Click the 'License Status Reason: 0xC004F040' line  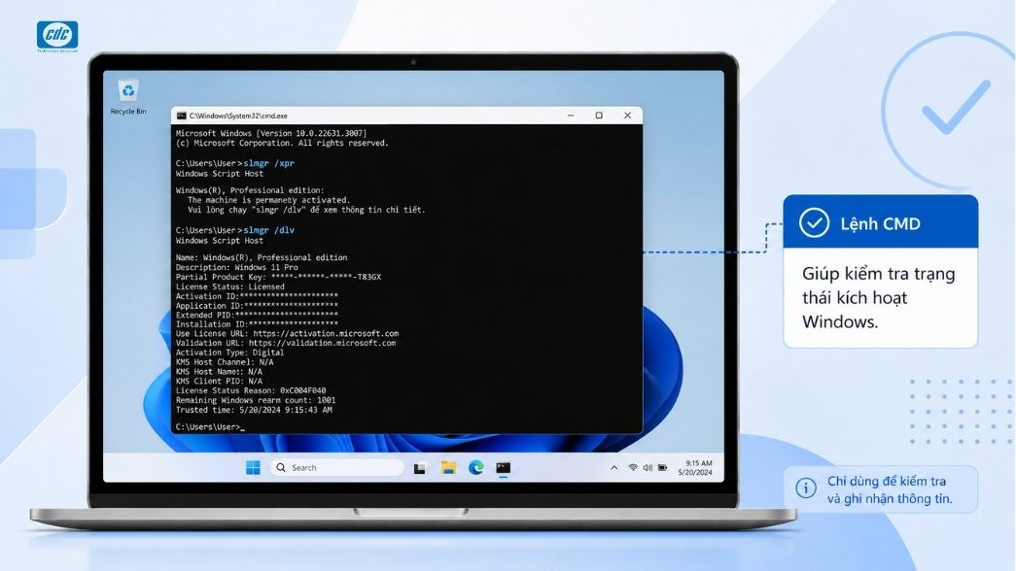[251, 391]
